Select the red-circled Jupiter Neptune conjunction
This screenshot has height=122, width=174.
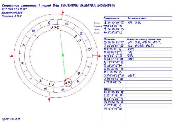pyautogui.click(x=68, y=82)
